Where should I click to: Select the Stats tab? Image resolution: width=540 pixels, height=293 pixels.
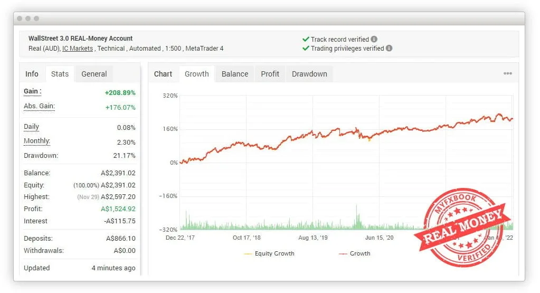coord(60,74)
